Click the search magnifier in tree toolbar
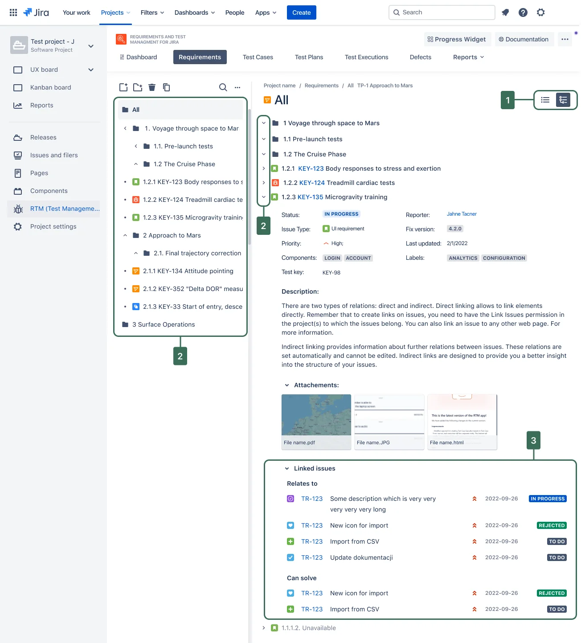The width and height of the screenshot is (581, 643). coord(223,87)
